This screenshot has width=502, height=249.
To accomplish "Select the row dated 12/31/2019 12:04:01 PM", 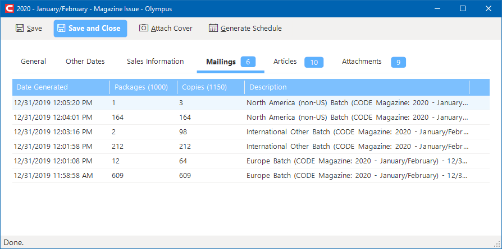I will [x=250, y=118].
